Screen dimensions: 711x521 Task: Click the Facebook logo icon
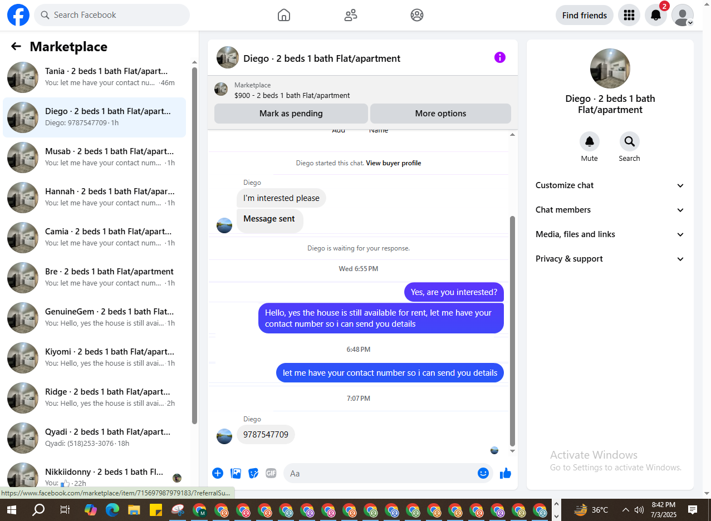(18, 15)
